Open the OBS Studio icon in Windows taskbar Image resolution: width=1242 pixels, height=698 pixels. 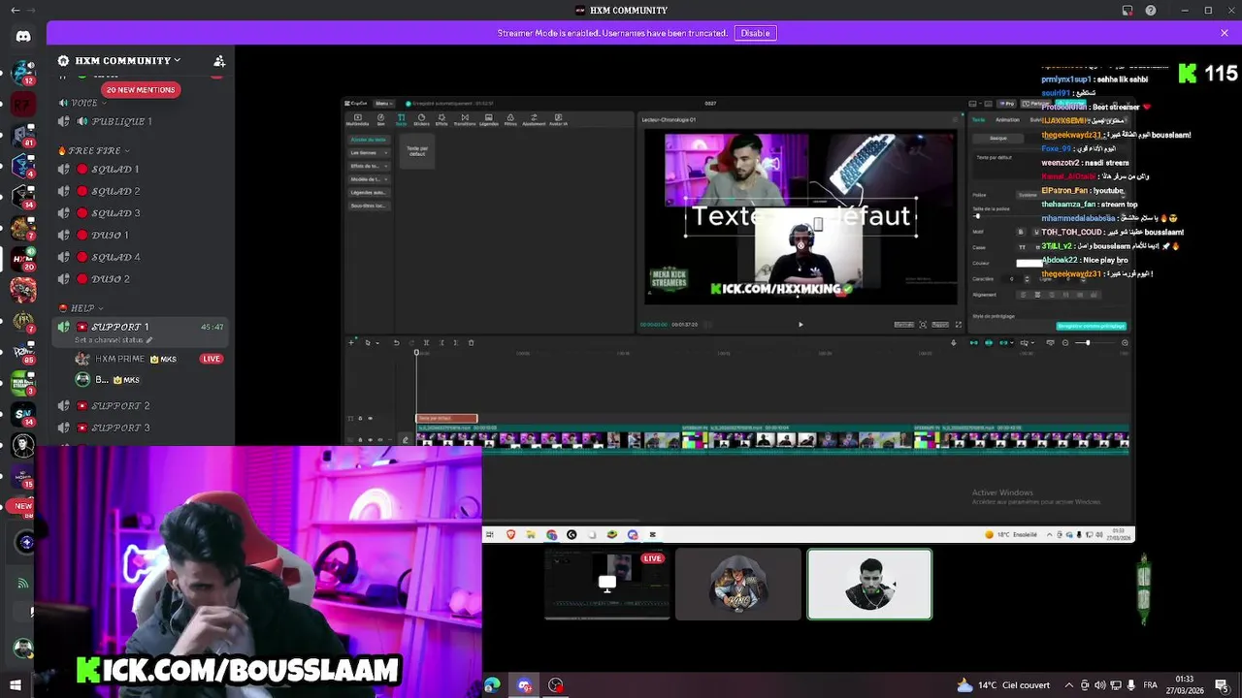(556, 685)
